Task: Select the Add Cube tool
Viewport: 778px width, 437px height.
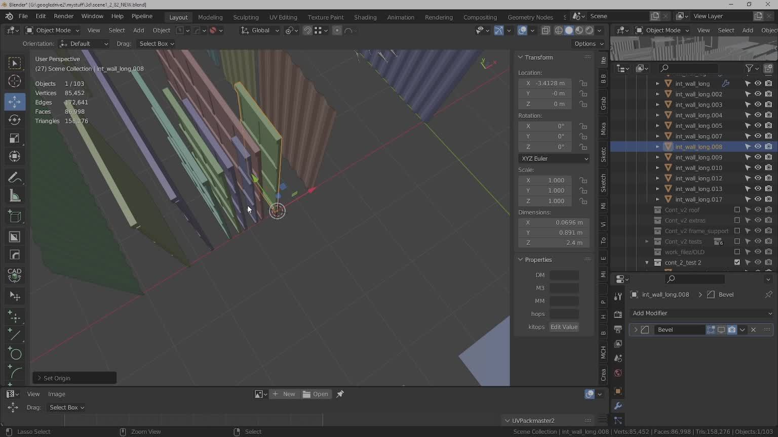Action: coord(15,217)
